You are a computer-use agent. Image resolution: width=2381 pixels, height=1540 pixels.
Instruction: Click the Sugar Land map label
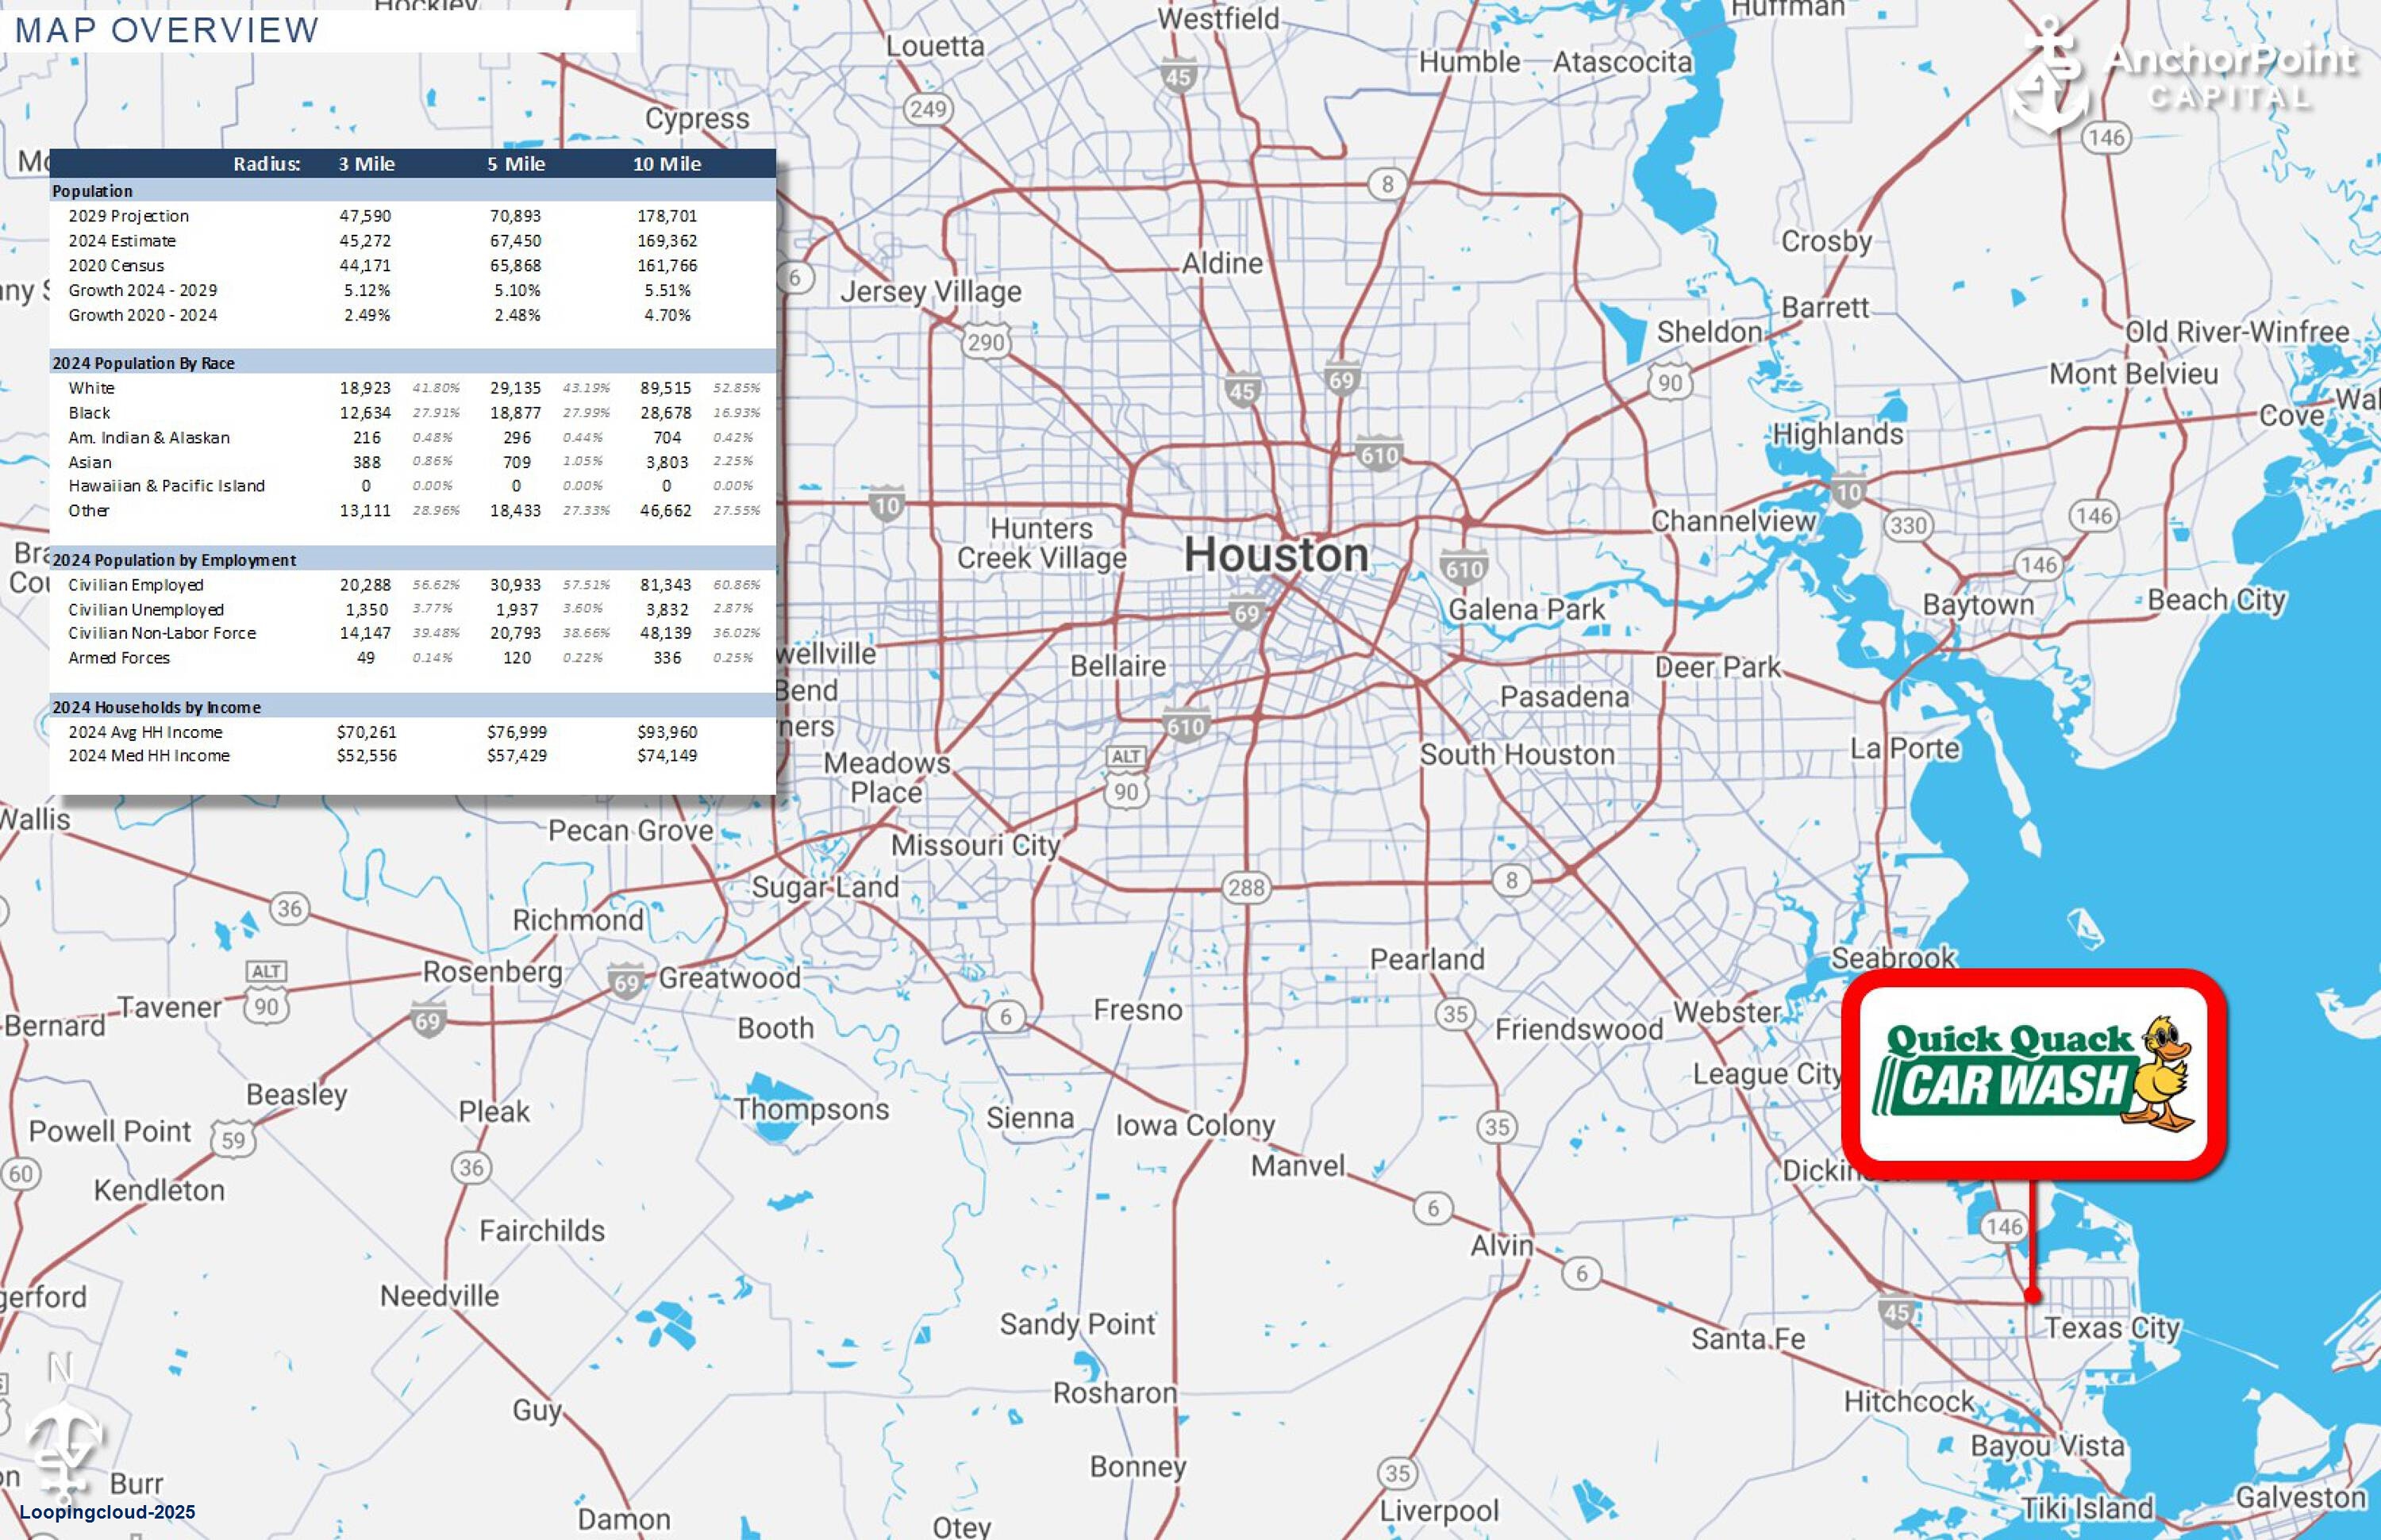(x=825, y=887)
